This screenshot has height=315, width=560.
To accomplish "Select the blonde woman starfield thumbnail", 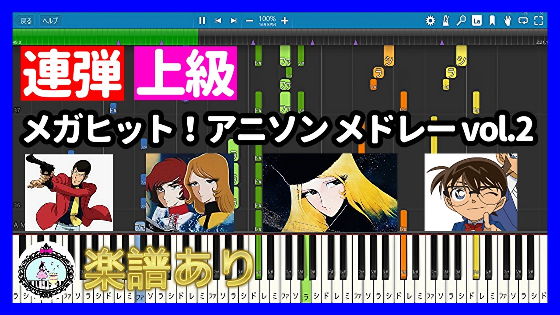I will (x=330, y=192).
